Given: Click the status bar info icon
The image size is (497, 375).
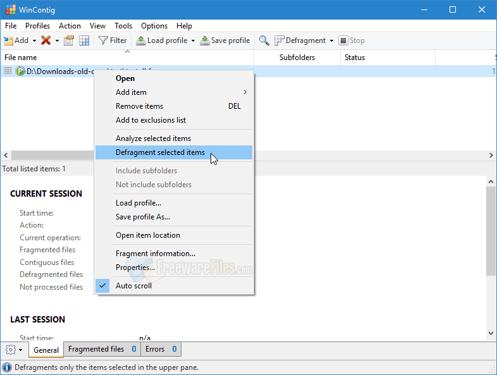Looking at the screenshot, I should point(7,367).
